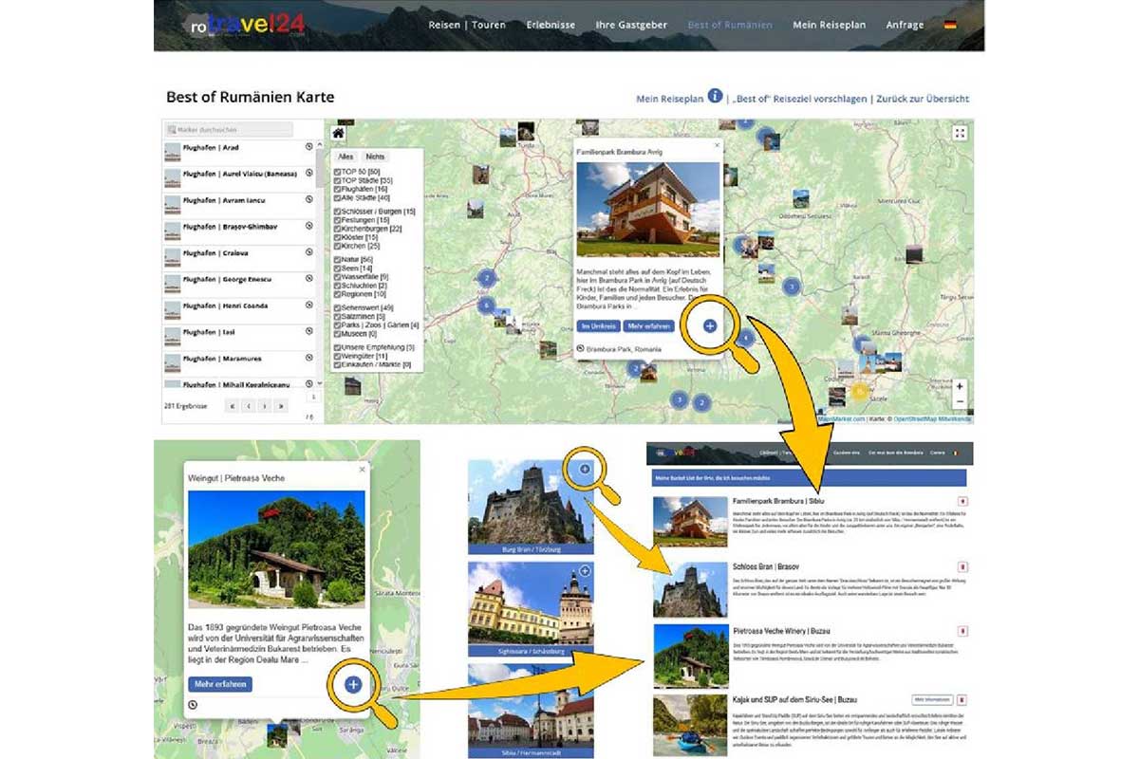Select all filters with the Alles button

click(346, 156)
